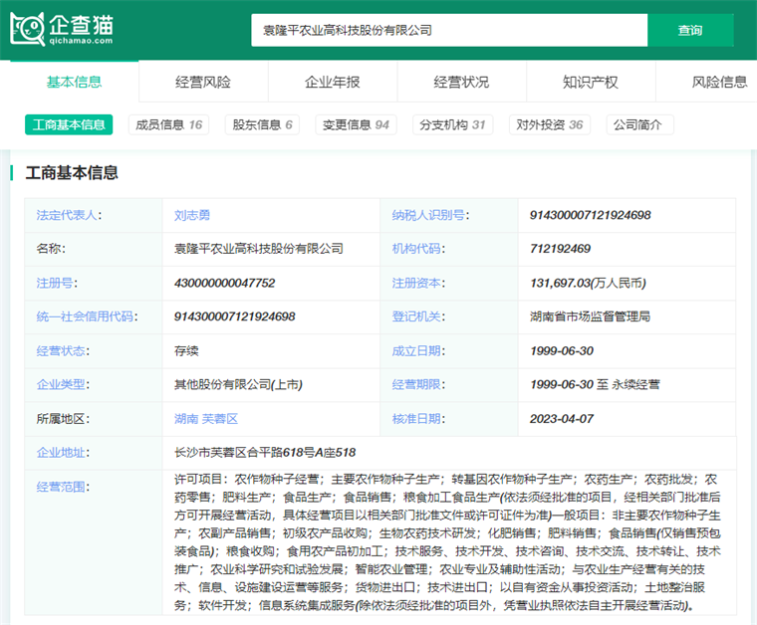
Task: Click the business scope description paragraph
Action: [x=447, y=542]
